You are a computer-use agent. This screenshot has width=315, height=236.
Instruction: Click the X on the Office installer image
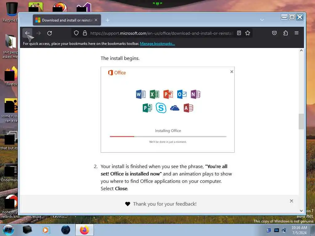pyautogui.click(x=232, y=72)
